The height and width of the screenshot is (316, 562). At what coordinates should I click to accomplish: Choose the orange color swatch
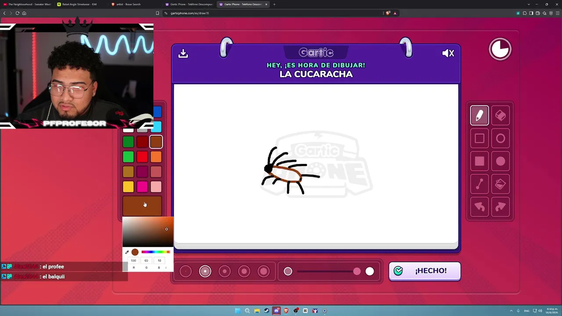[156, 157]
